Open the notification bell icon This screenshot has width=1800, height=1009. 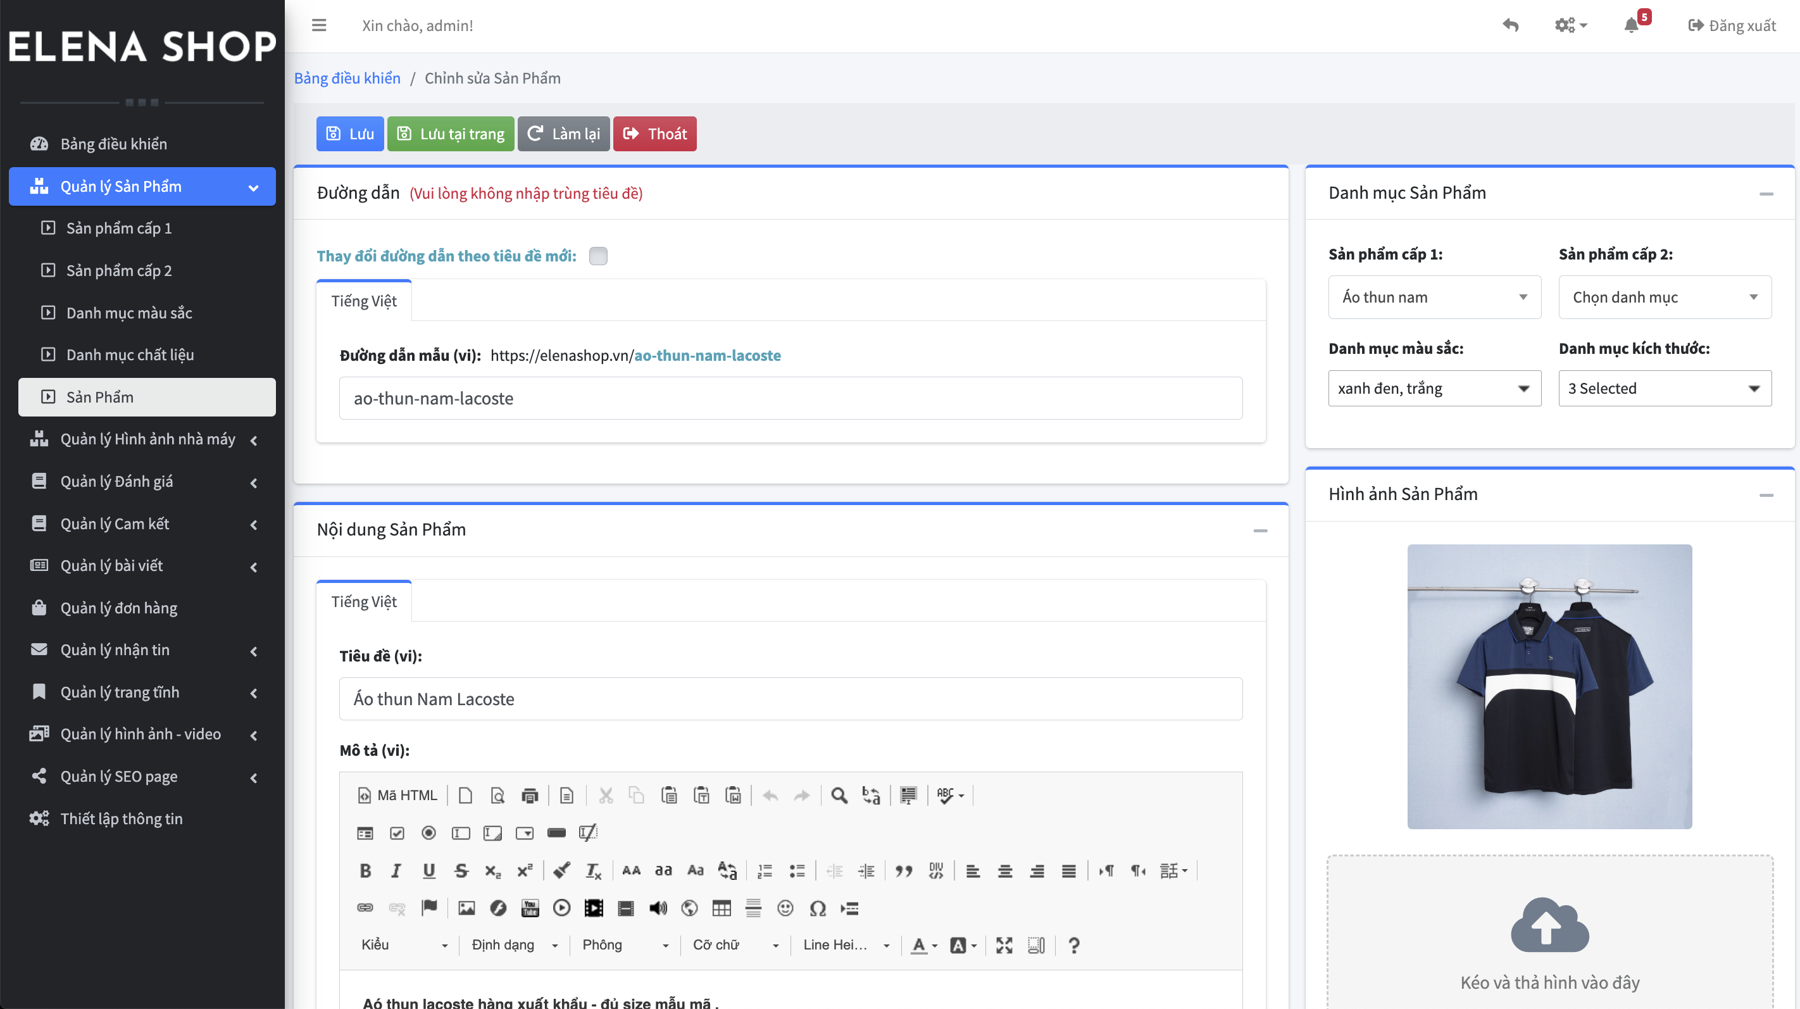(1631, 26)
